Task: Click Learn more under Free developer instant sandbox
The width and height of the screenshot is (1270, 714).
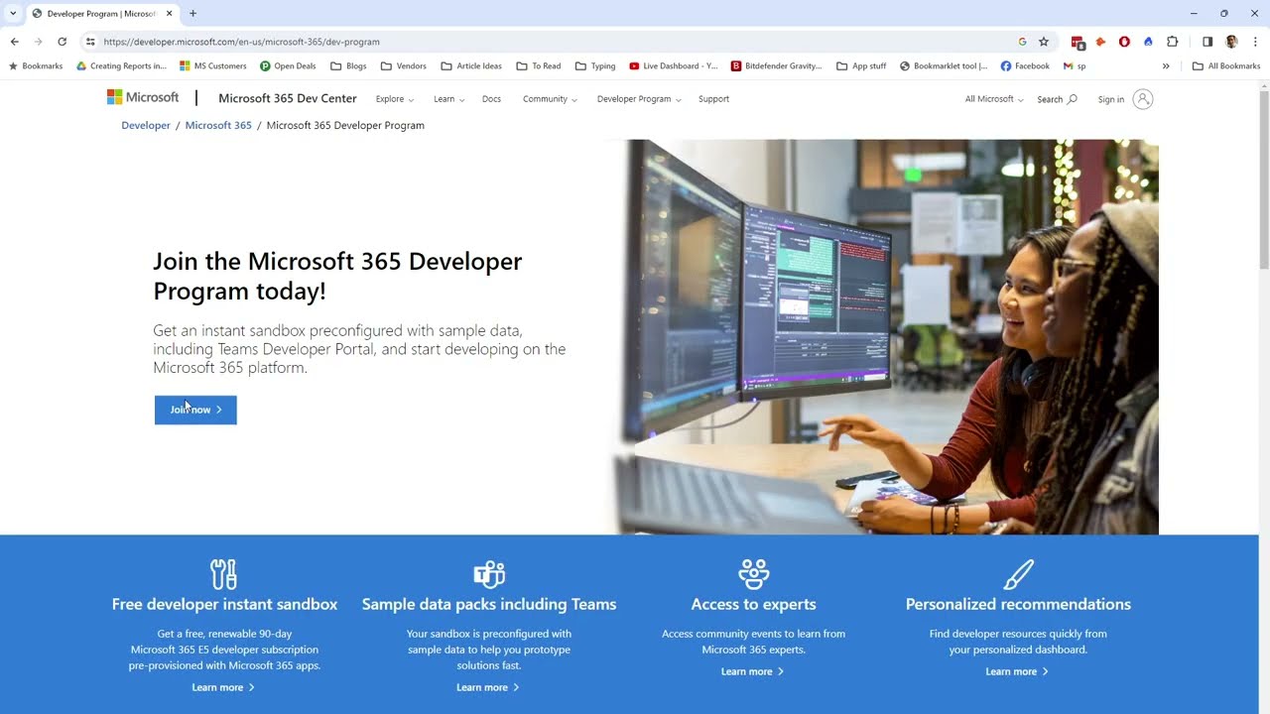Action: pyautogui.click(x=223, y=687)
